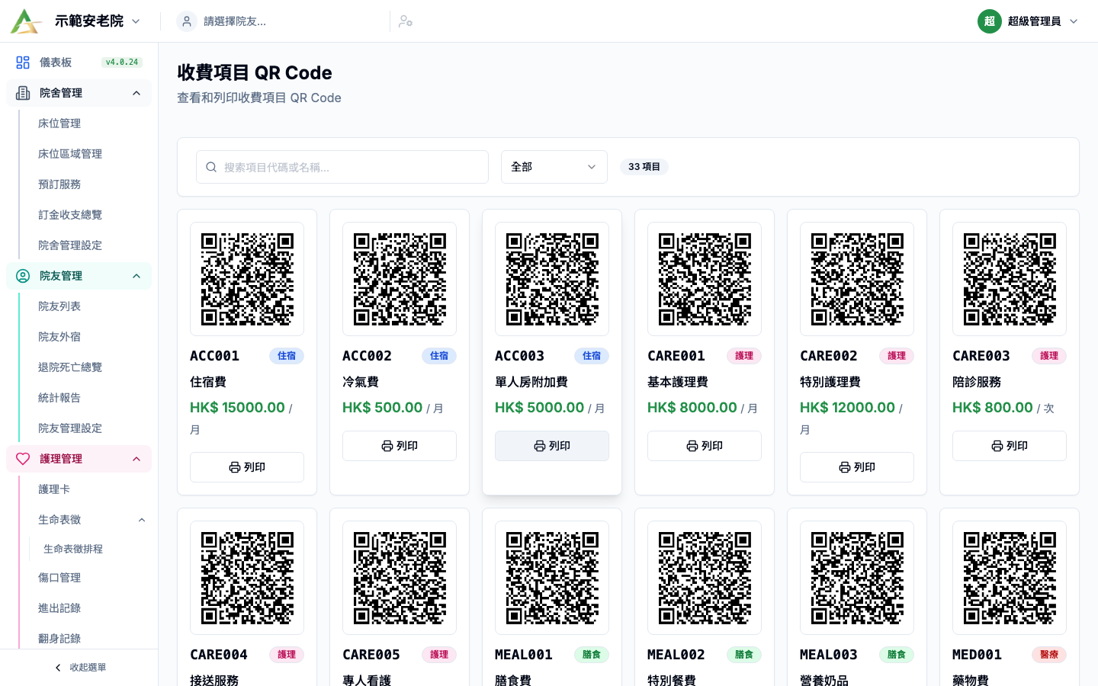Print the CARE001 基本護理費 QR code
This screenshot has height=686, width=1098.
click(x=705, y=446)
